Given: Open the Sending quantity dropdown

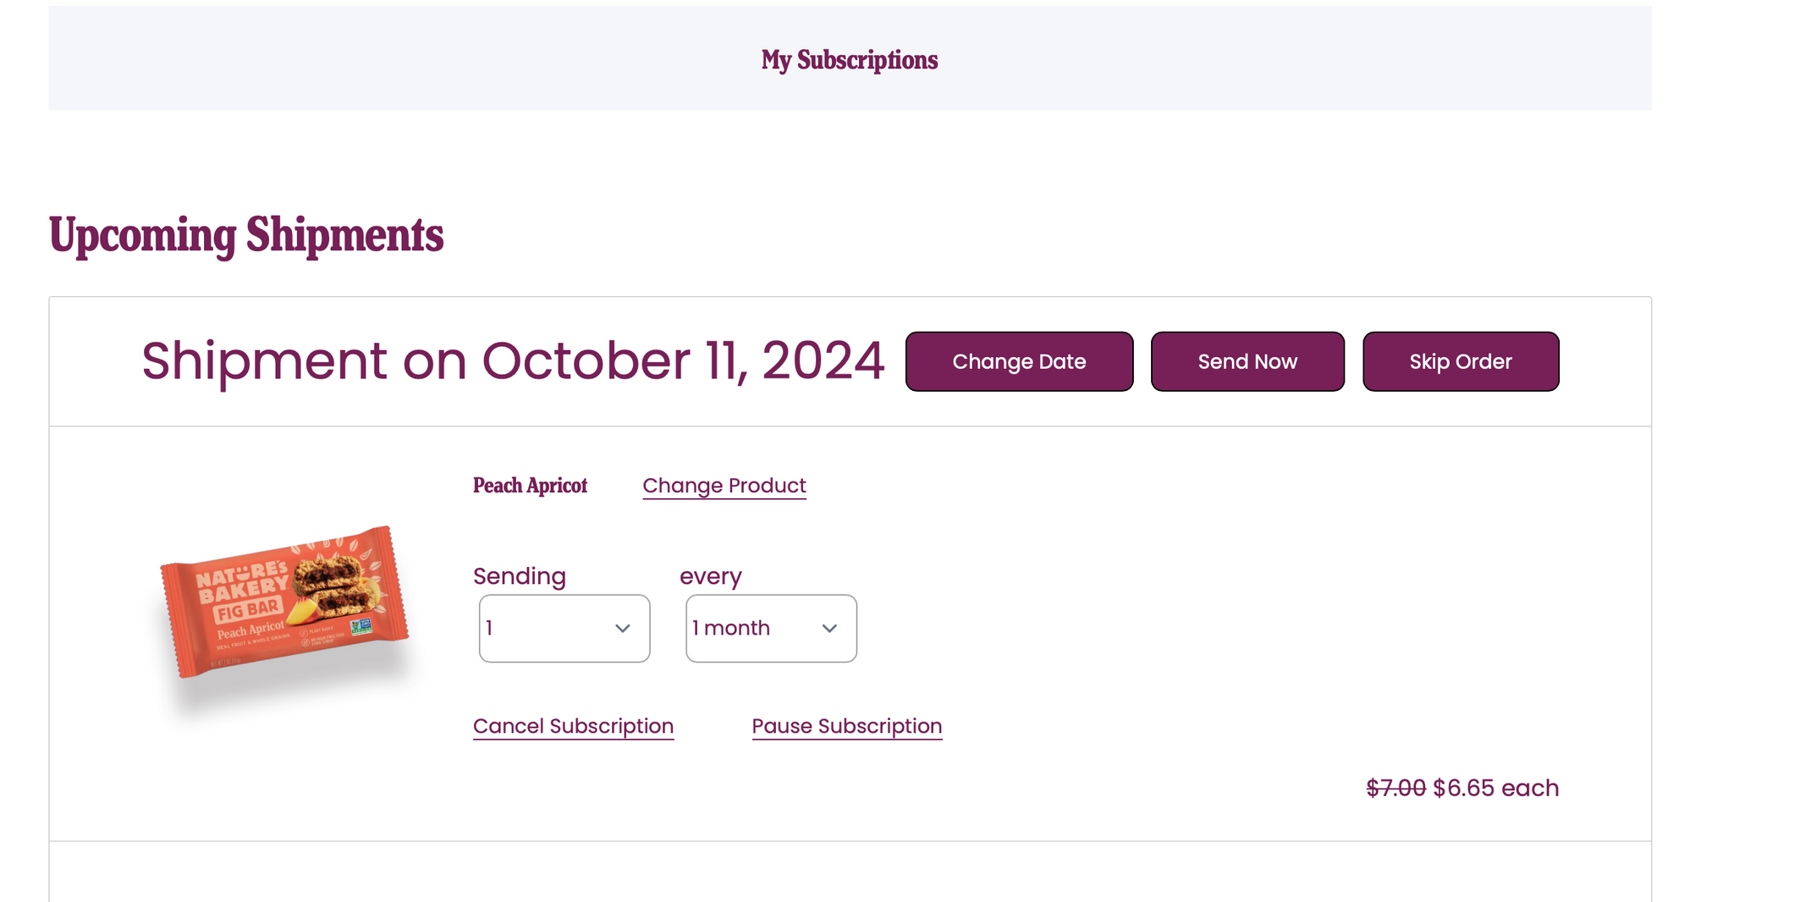Looking at the screenshot, I should [x=564, y=628].
